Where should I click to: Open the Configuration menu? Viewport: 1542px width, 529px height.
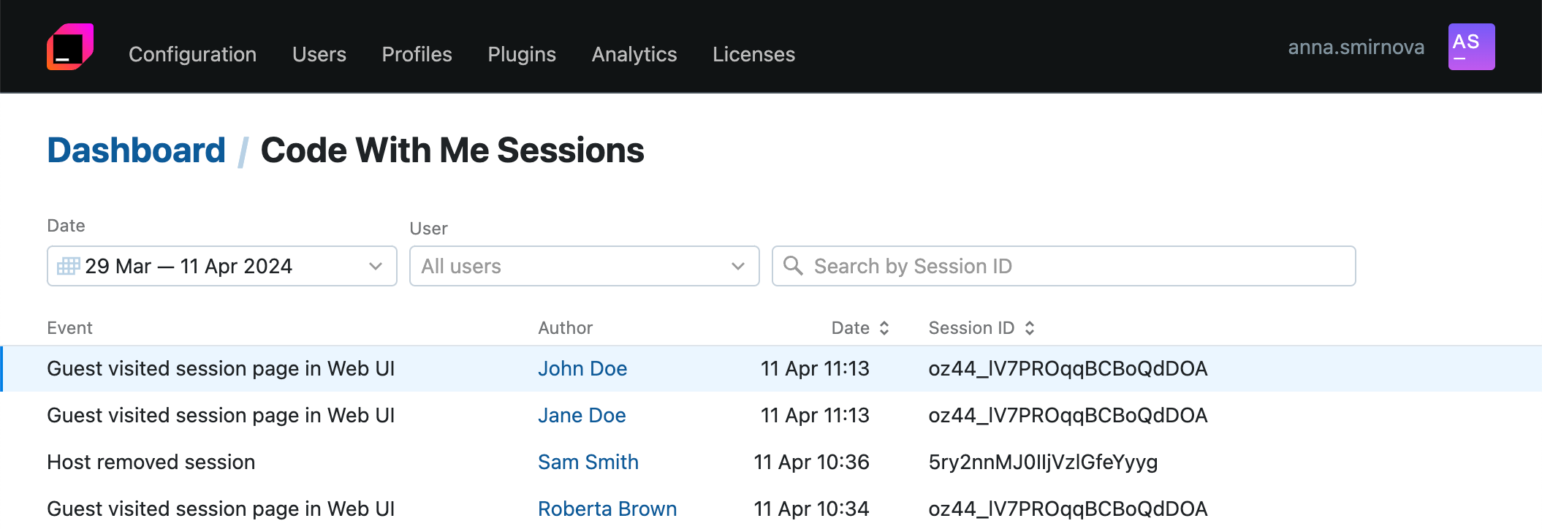click(x=192, y=54)
